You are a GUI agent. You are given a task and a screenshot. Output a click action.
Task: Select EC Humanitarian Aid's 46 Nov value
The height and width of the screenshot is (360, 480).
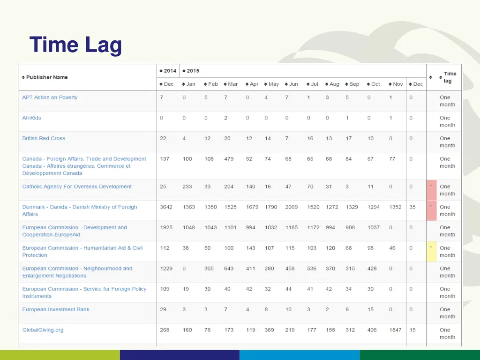392,248
